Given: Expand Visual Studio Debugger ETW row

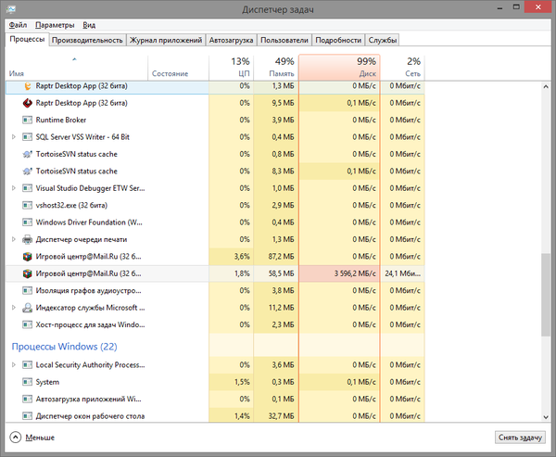Looking at the screenshot, I should point(14,188).
